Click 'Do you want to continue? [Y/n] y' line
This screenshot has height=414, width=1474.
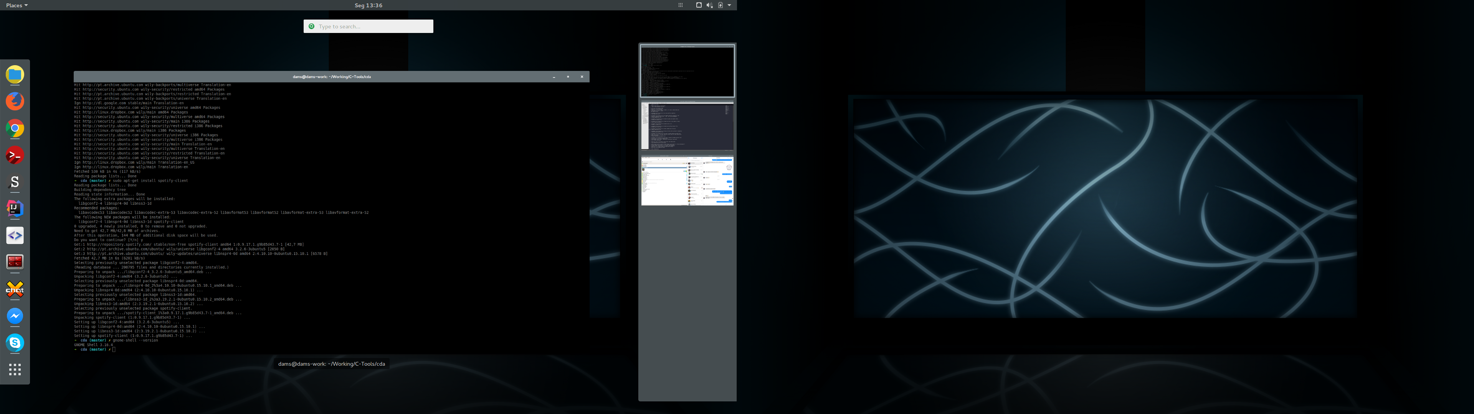[x=109, y=240]
